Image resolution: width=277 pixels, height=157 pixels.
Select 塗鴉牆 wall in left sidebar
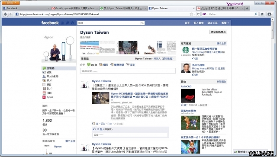point(59,68)
